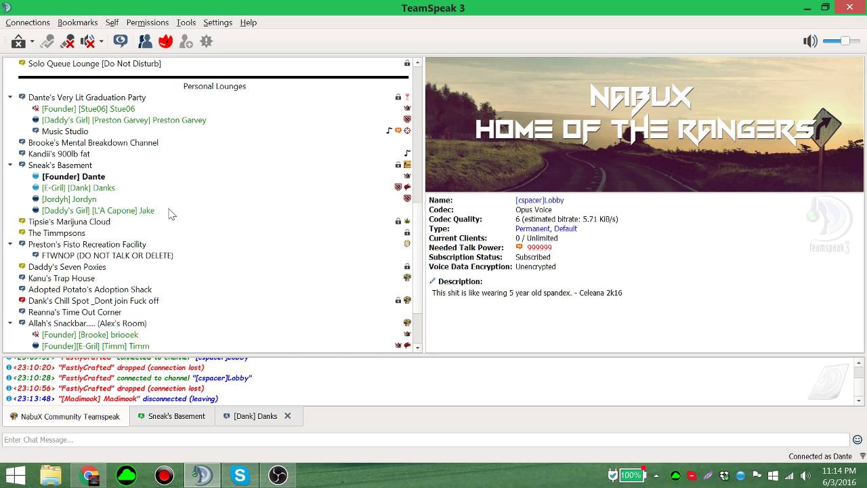Click the music note icon on Kandii's 900lb fat

click(x=407, y=154)
